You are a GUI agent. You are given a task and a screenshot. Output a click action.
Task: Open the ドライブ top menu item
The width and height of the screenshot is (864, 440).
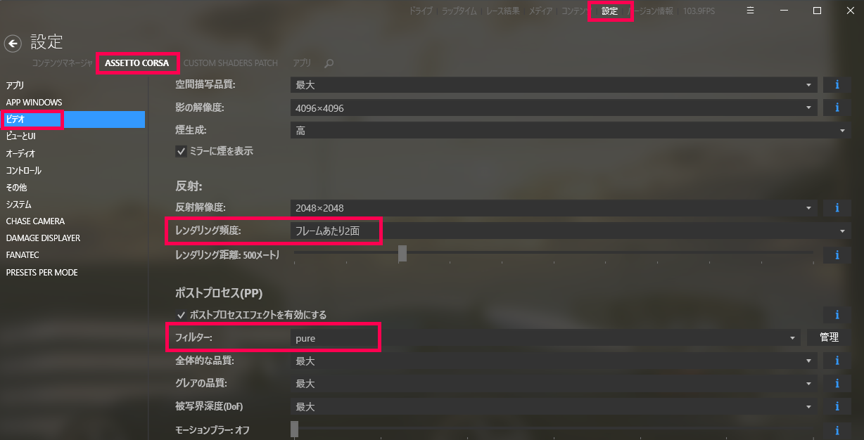421,11
